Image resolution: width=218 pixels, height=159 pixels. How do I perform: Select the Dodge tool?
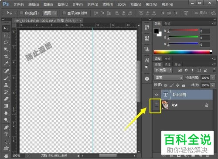pos(6,120)
